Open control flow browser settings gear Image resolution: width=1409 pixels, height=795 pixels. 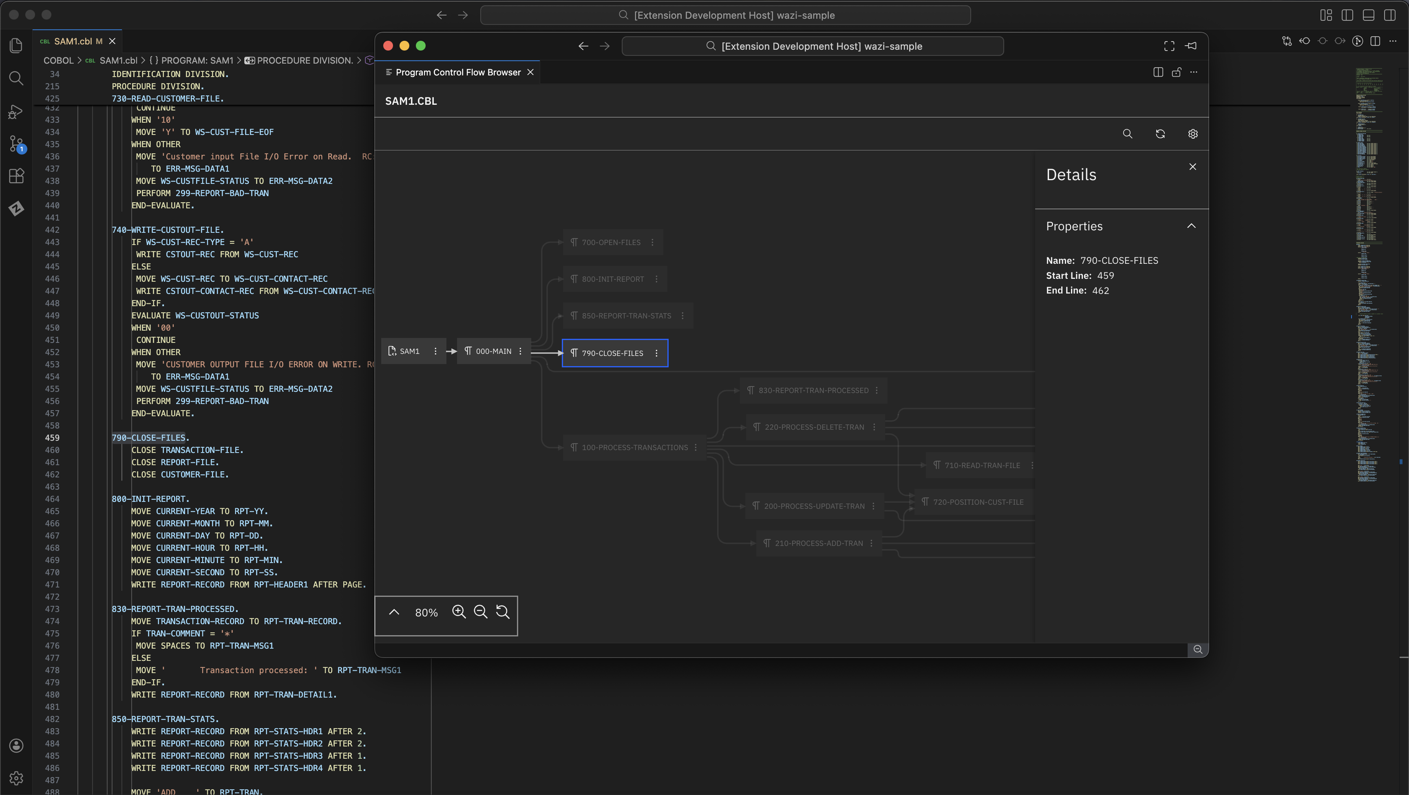[x=1193, y=134]
